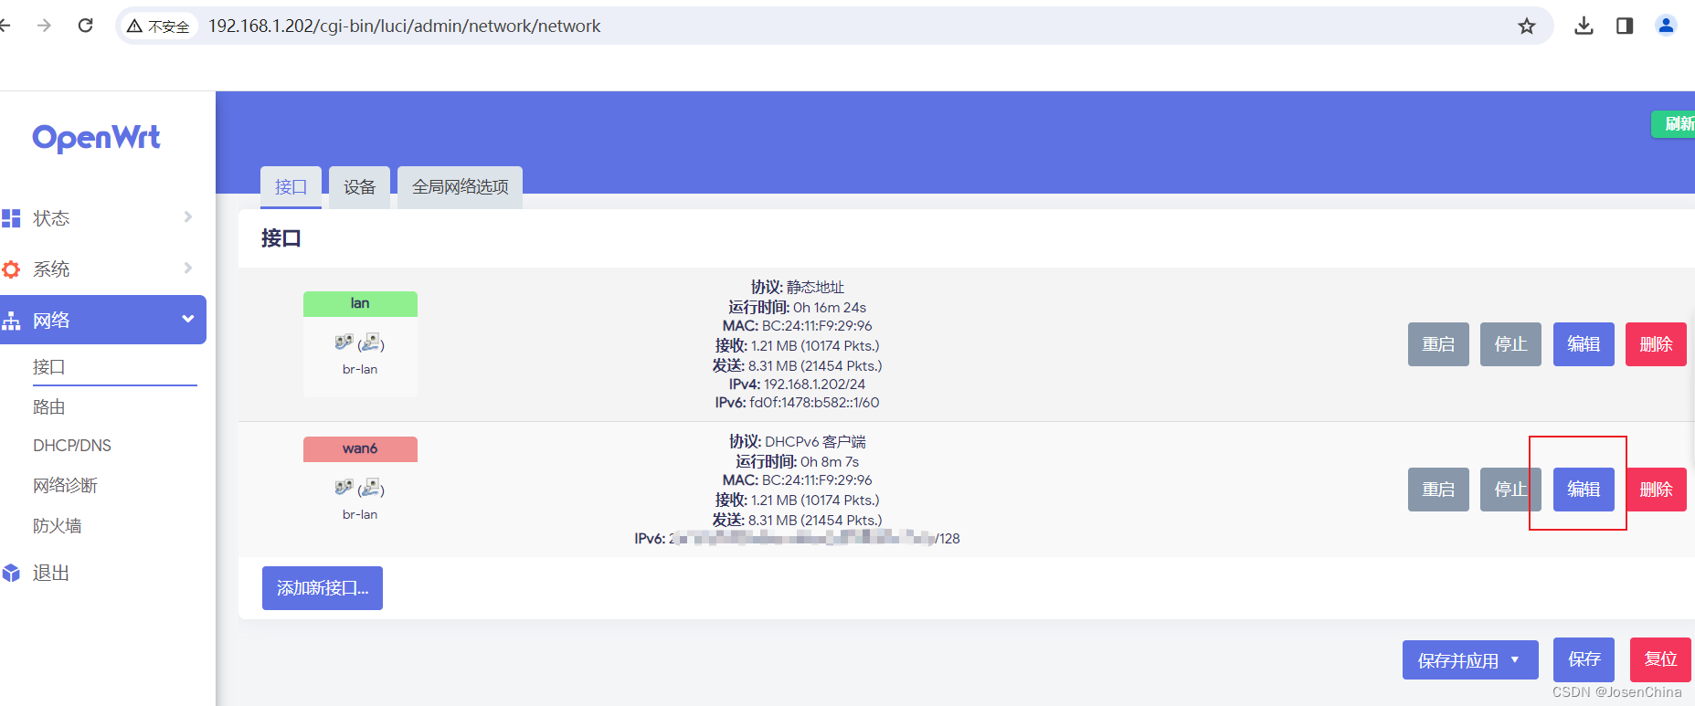Image resolution: width=1695 pixels, height=706 pixels.
Task: Click the 复位 reset button
Action: [x=1660, y=659]
